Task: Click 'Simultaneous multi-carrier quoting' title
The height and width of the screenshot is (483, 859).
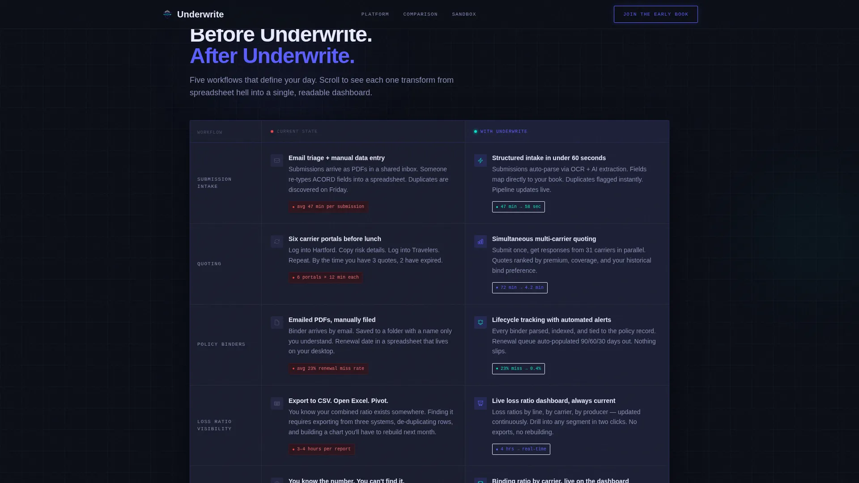Action: pyautogui.click(x=544, y=239)
